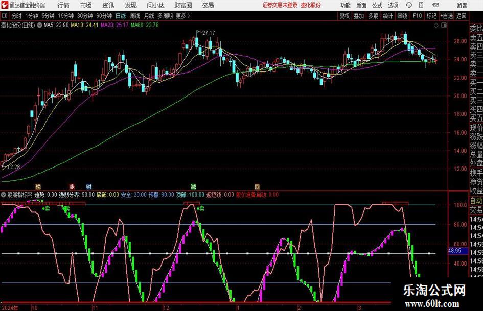Click the MA10: 24.41 value
The width and height of the screenshot is (483, 311).
pos(84,25)
